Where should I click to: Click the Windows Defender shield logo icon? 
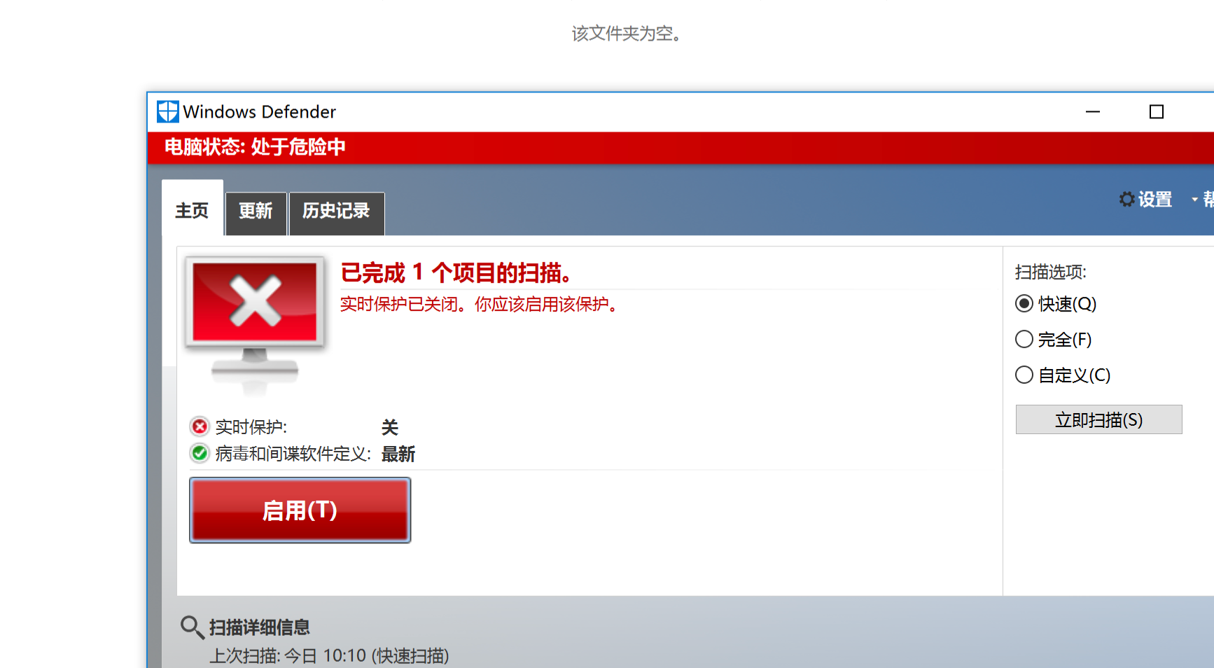[167, 111]
